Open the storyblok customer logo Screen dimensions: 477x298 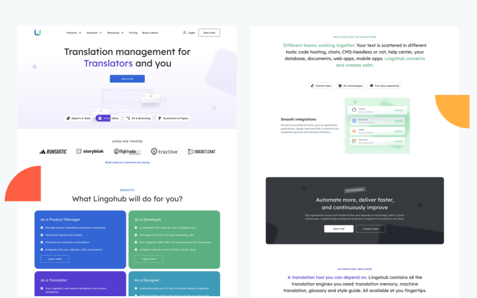(x=90, y=151)
